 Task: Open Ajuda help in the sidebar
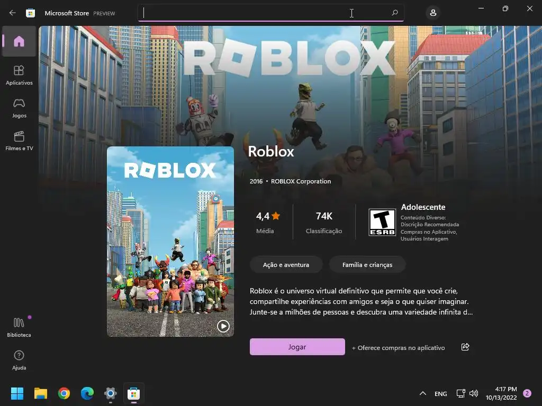coord(19,361)
